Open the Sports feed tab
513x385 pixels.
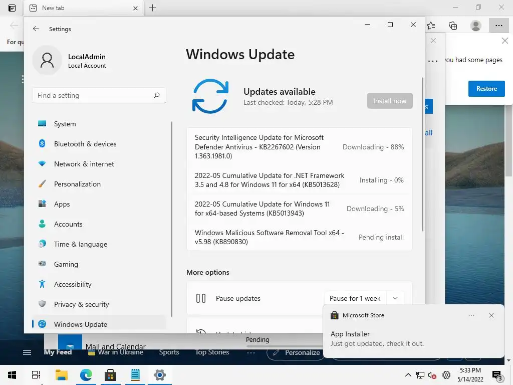[x=169, y=352]
